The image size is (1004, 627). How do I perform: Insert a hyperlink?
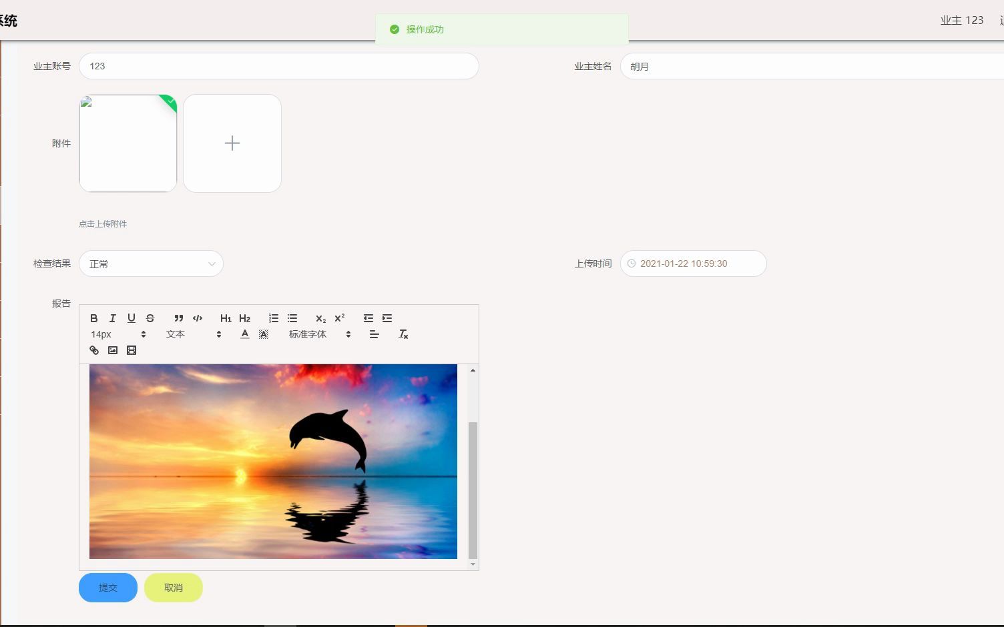pyautogui.click(x=94, y=350)
